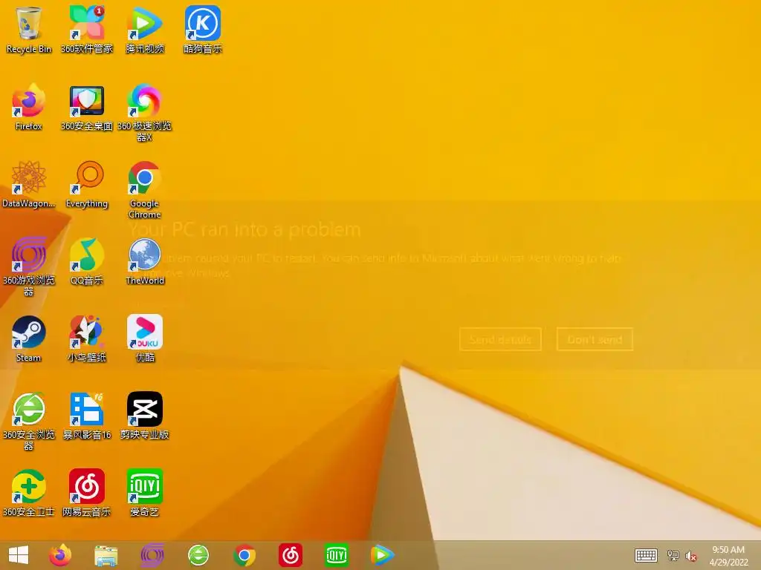
Task: Open the network status tray icon
Action: 673,555
